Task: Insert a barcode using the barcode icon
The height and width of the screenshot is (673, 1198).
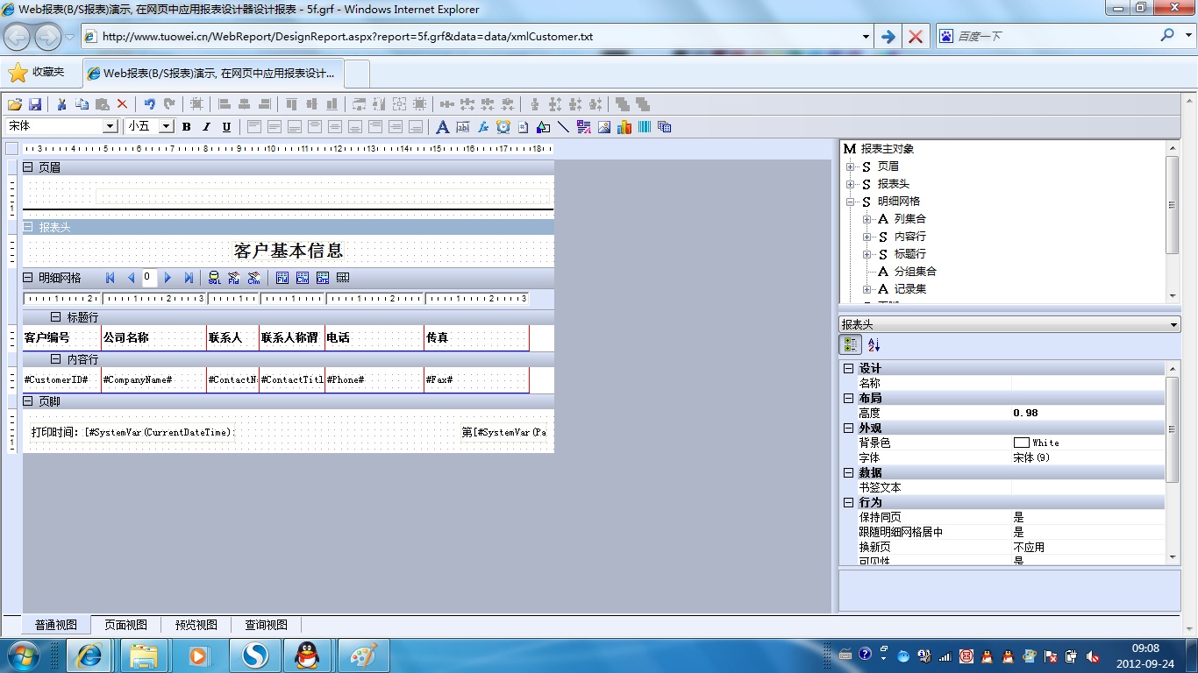Action: coord(645,127)
